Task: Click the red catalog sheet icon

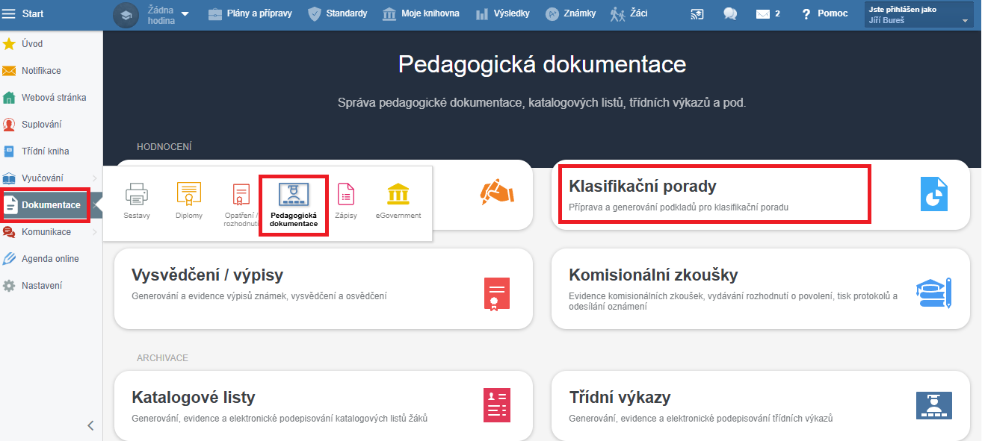Action: 496,406
